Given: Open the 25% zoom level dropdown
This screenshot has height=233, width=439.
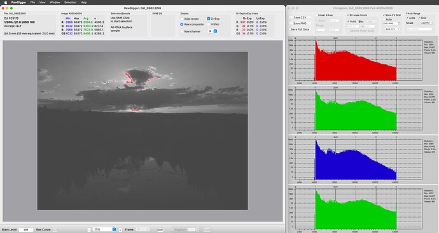Looking at the screenshot, I should point(104,229).
